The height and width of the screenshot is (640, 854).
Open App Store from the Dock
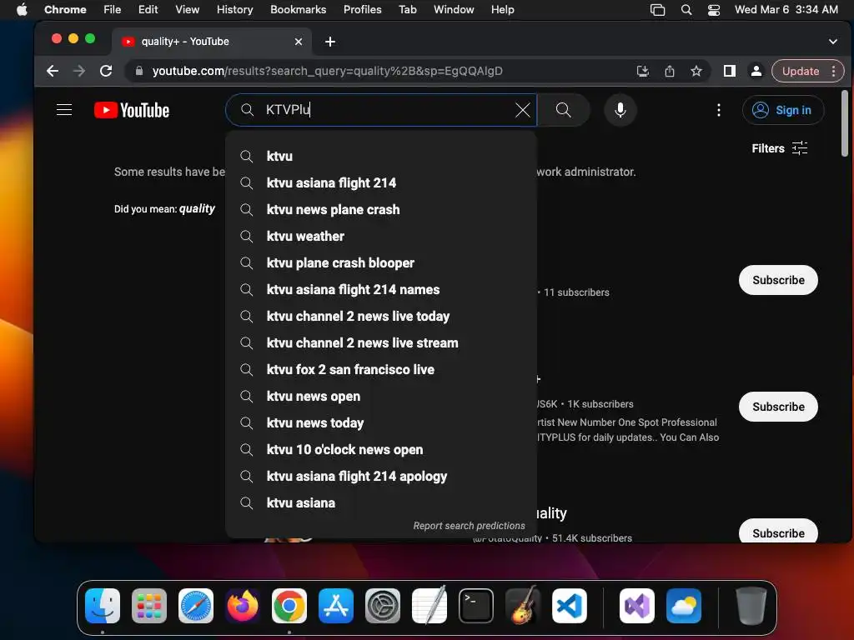tap(336, 606)
